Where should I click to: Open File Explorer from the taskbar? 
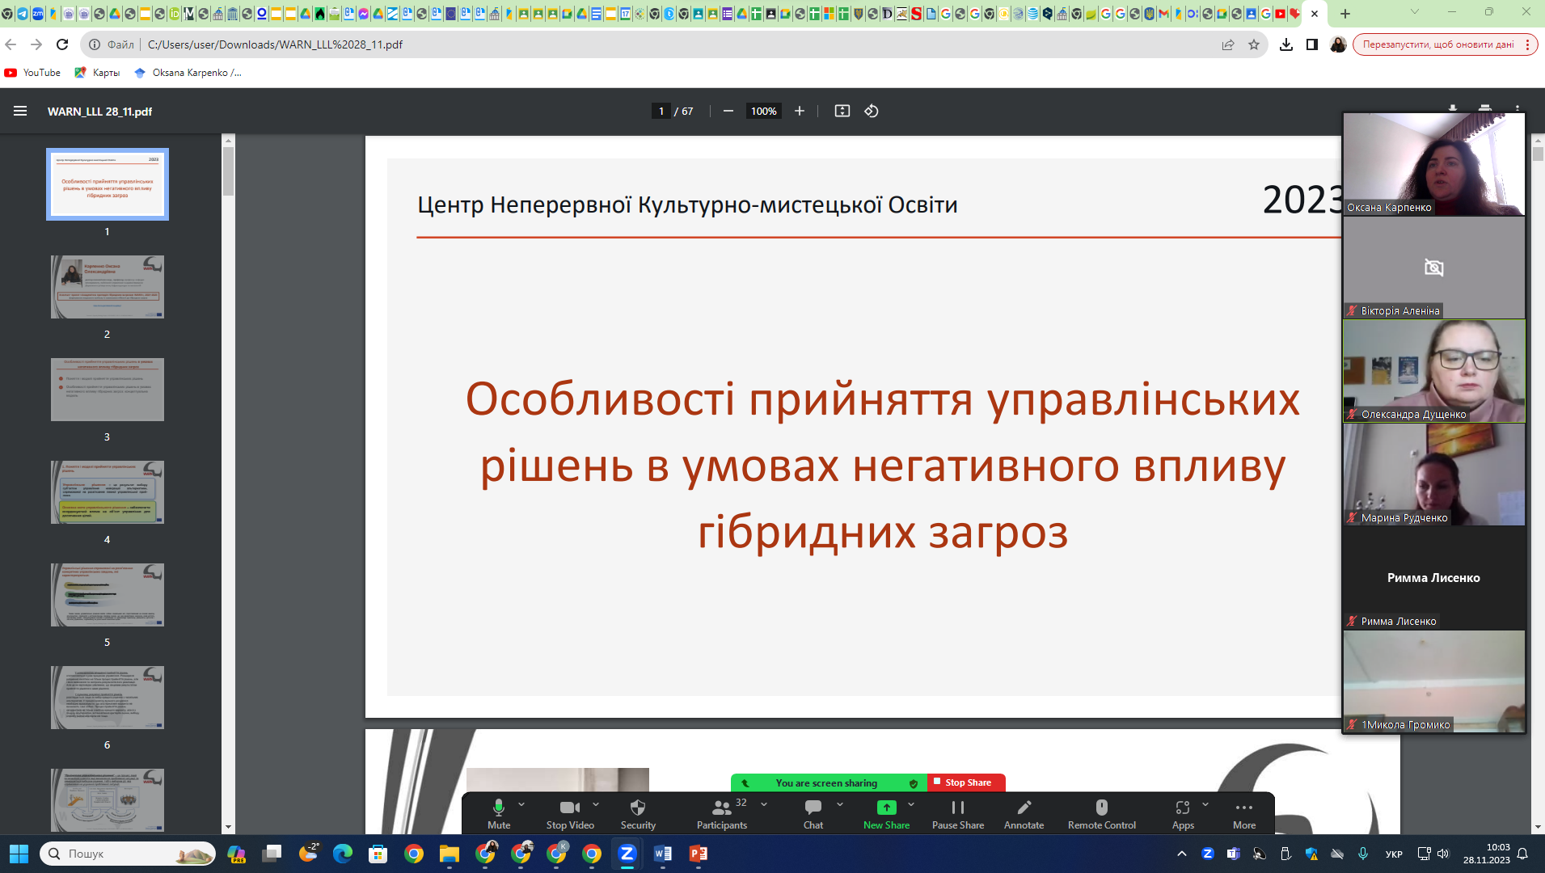click(450, 854)
